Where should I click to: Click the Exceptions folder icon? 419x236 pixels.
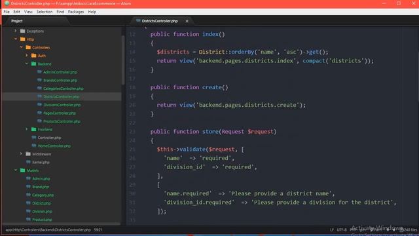(x=23, y=31)
